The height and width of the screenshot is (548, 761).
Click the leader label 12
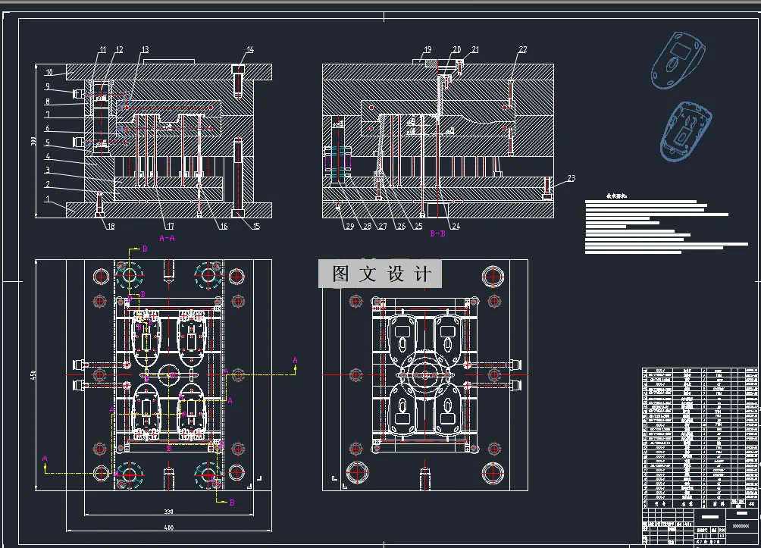click(120, 49)
